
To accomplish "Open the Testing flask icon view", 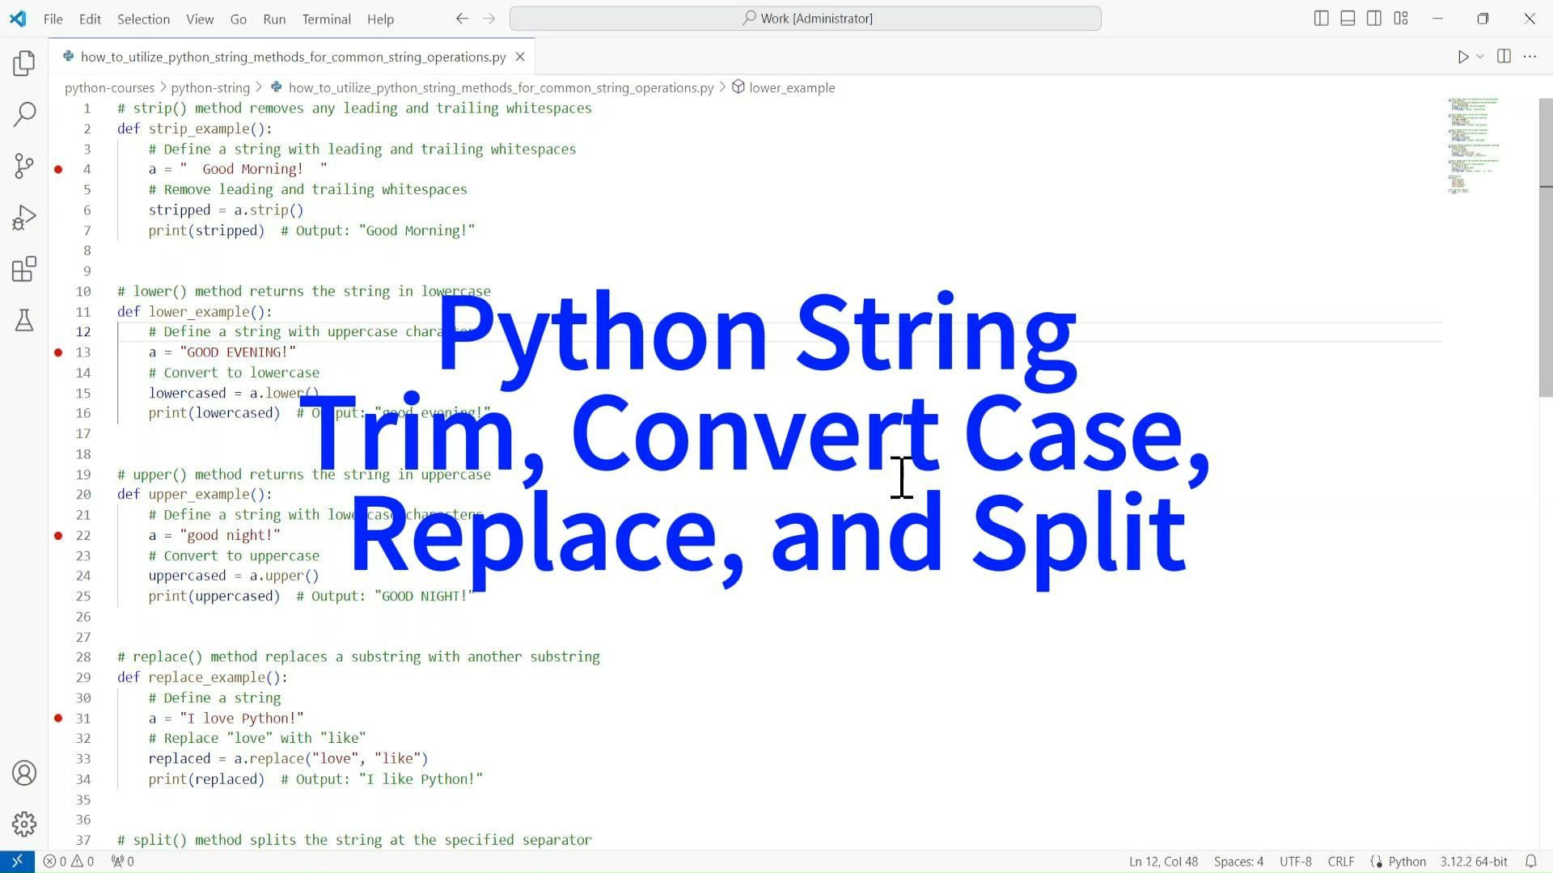I will [24, 321].
